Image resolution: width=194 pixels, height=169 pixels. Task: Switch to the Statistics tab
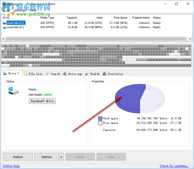pos(113,74)
